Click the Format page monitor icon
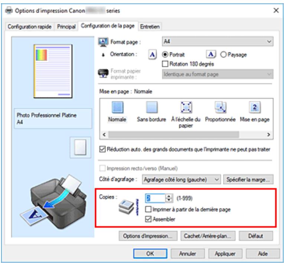The width and height of the screenshot is (284, 263). pyautogui.click(x=103, y=42)
